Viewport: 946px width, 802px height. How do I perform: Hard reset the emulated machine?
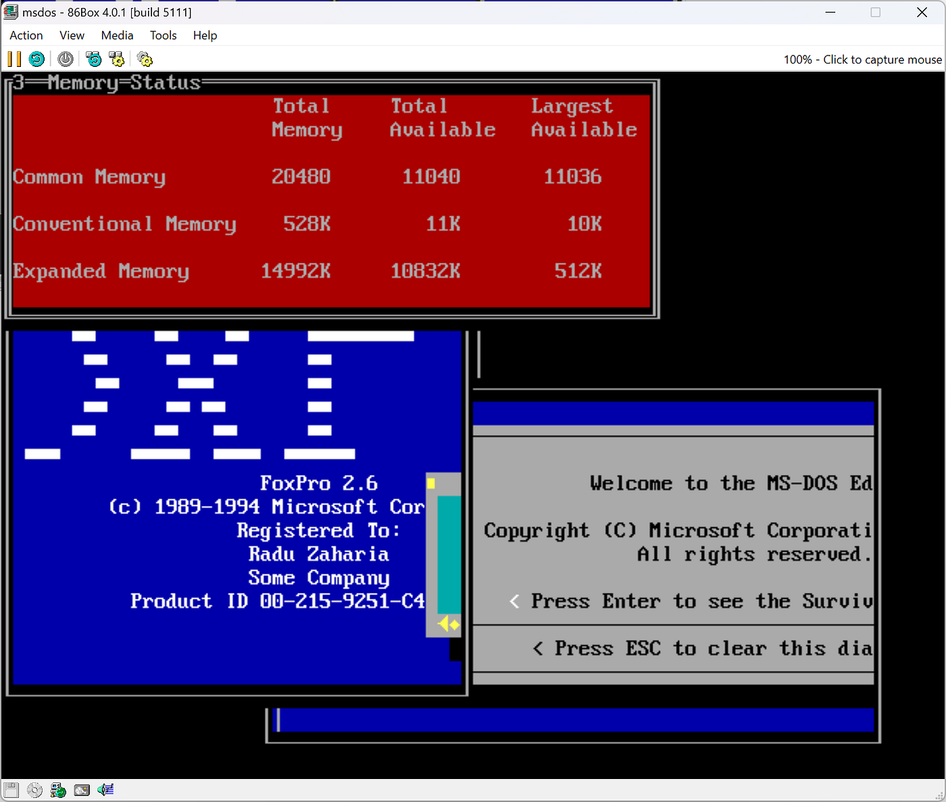pos(36,59)
